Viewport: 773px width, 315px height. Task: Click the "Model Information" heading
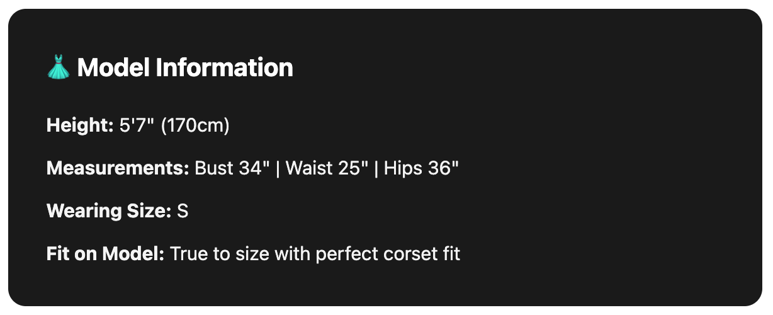(184, 67)
